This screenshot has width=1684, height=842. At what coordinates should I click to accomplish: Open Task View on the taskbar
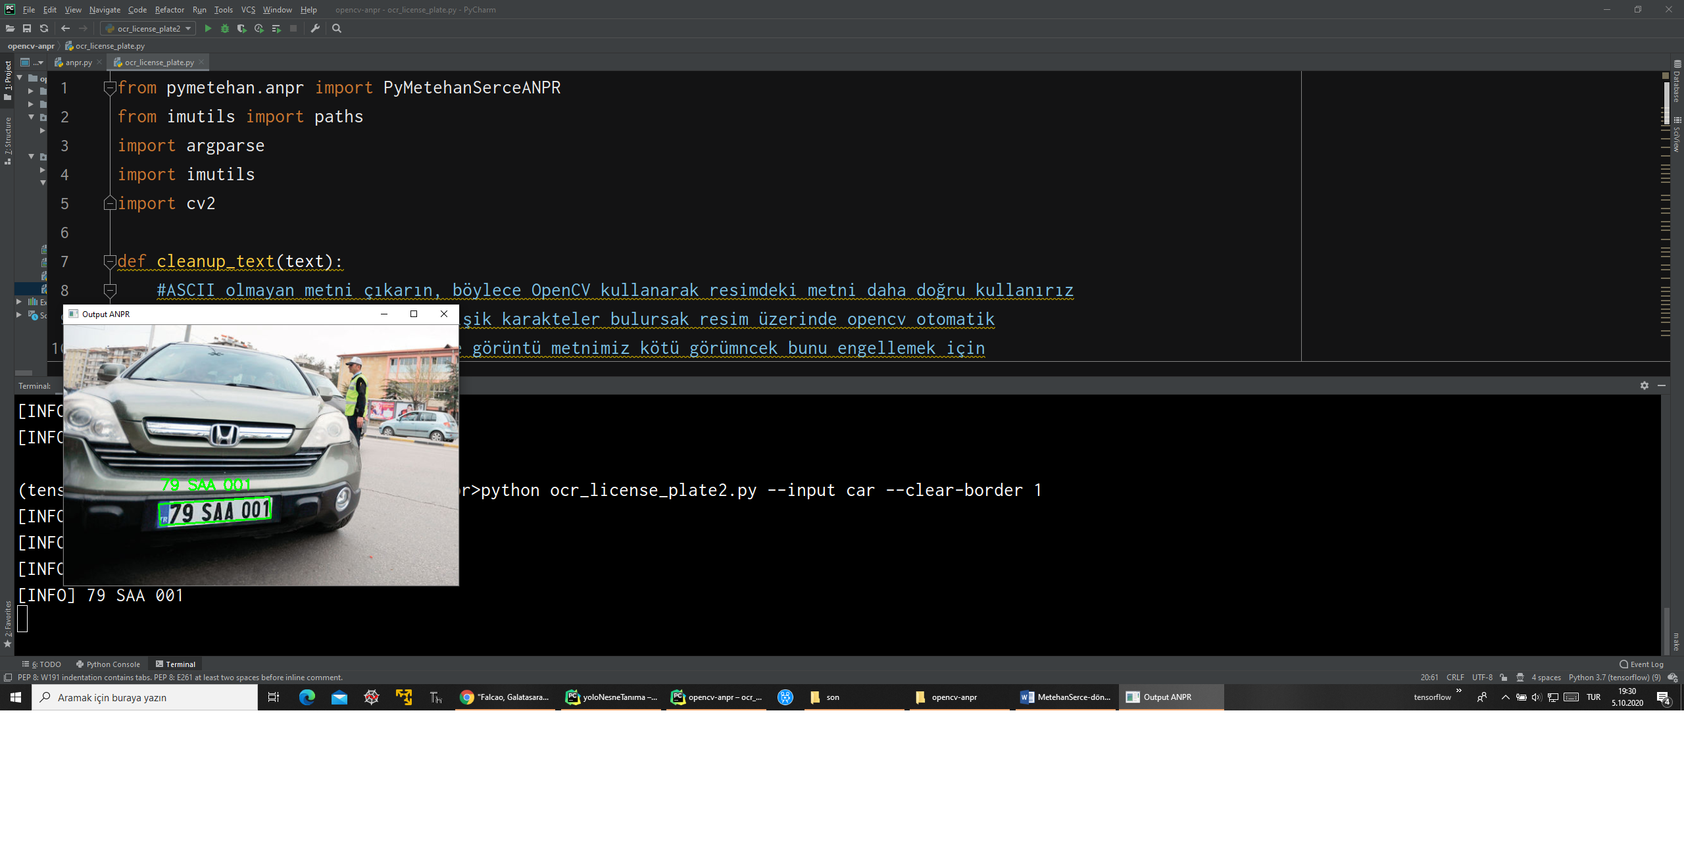click(274, 697)
